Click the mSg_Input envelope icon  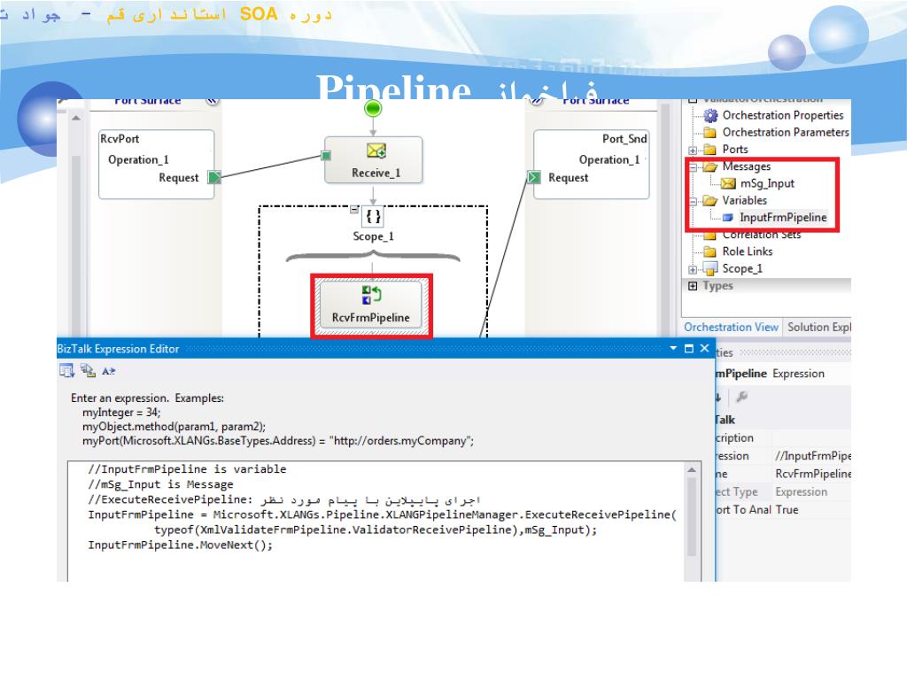pos(728,184)
